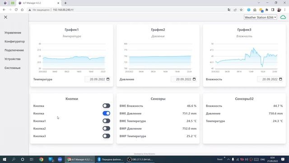Click the BME Влажность value 46.6 %
The height and width of the screenshot is (163, 289).
pos(191,105)
